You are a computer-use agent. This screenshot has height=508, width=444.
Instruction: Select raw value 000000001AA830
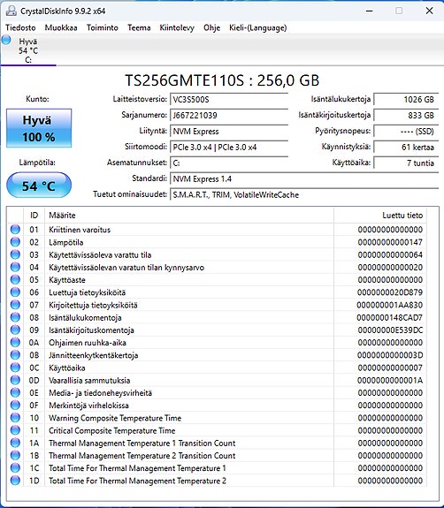pyautogui.click(x=389, y=305)
